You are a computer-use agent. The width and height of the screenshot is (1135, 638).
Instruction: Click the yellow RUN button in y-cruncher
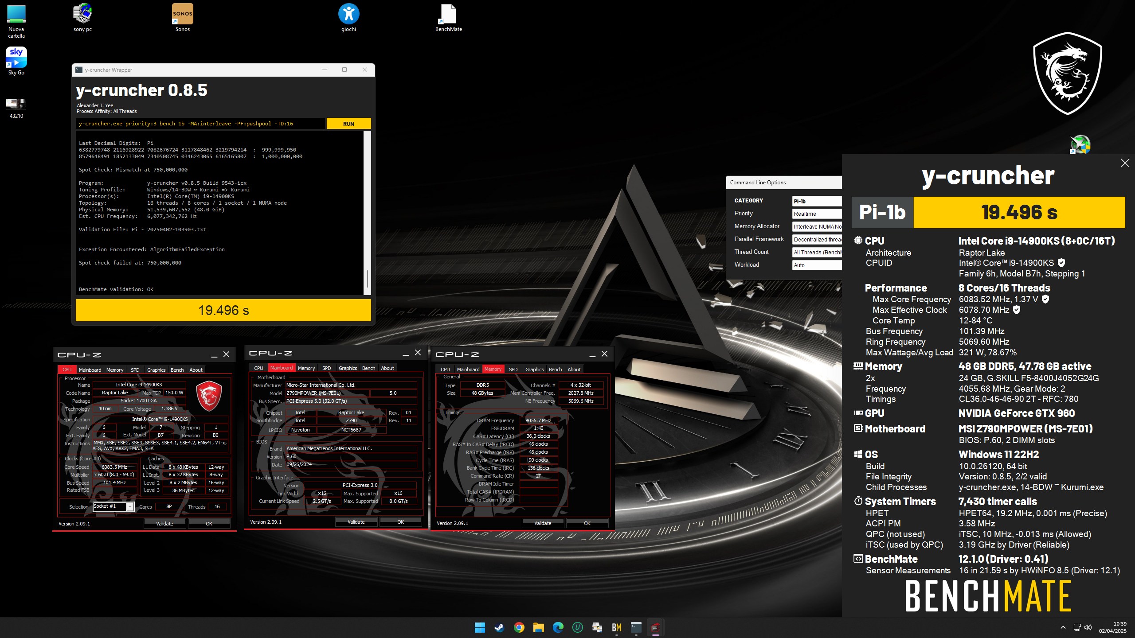[x=348, y=124]
